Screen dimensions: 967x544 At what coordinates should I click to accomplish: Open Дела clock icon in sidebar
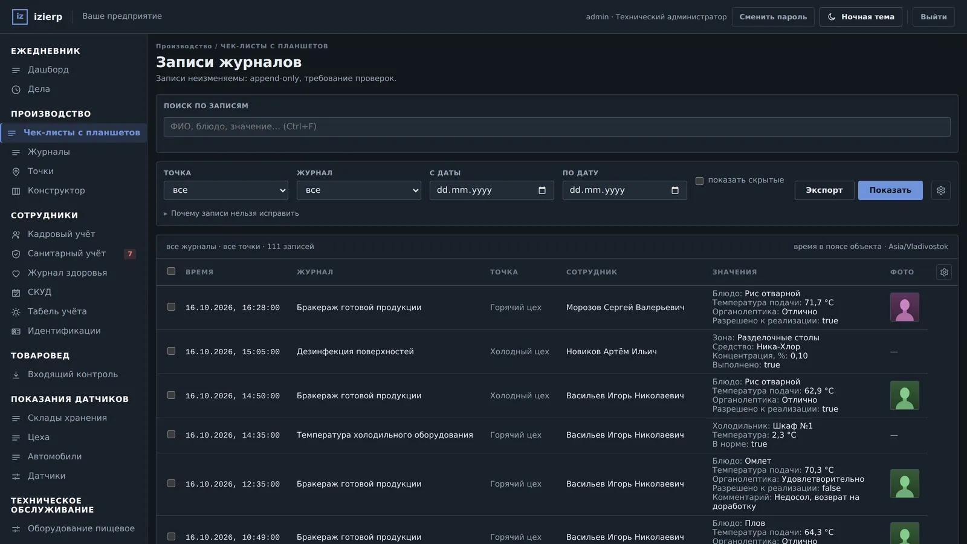coord(16,89)
